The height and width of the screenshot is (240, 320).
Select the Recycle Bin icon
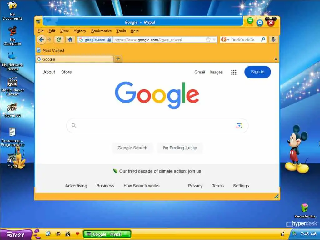click(304, 211)
